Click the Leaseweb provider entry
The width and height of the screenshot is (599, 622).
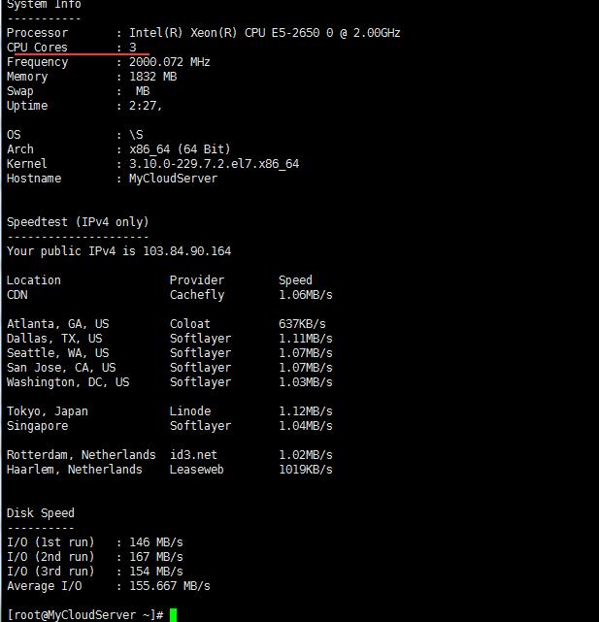click(200, 470)
